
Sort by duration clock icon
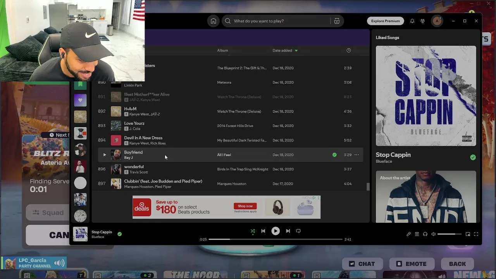tap(349, 50)
